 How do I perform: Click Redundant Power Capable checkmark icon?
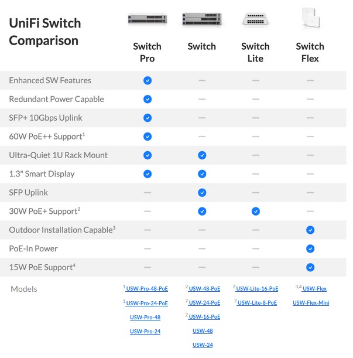[148, 99]
